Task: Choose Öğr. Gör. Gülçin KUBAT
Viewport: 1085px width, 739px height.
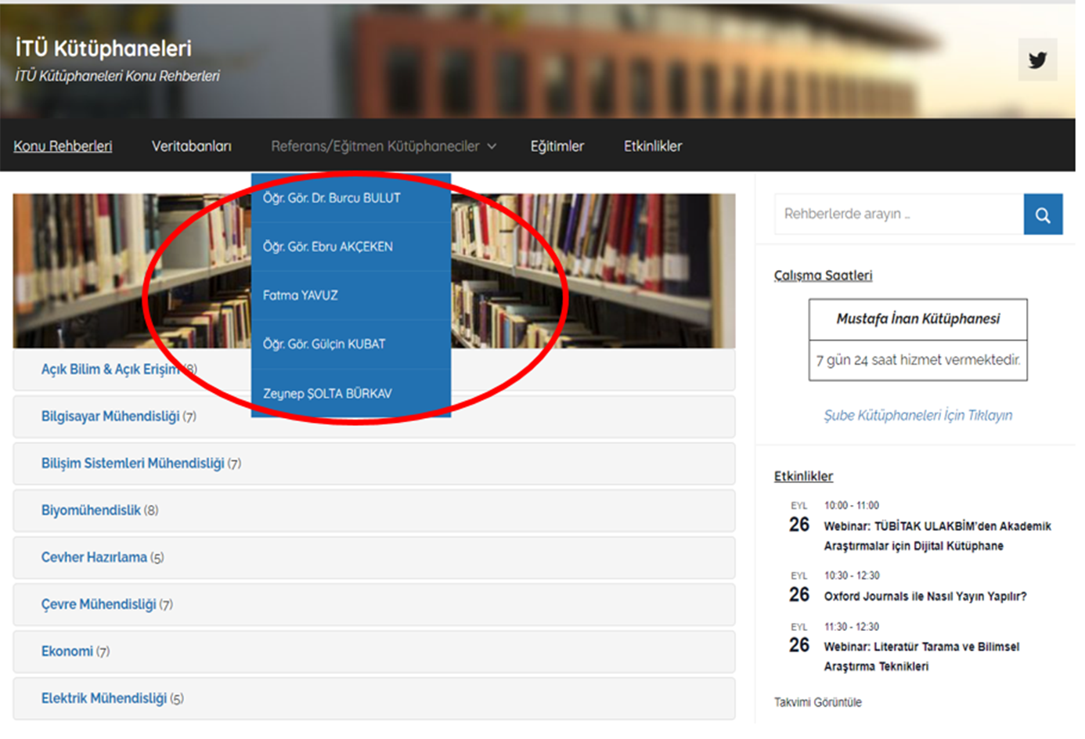Action: [323, 344]
